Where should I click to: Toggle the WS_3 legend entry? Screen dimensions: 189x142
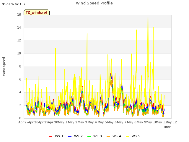94,136
